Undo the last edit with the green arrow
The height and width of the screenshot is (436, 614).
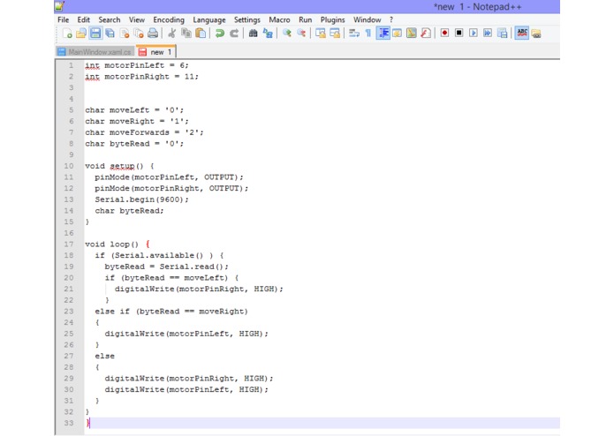click(220, 34)
